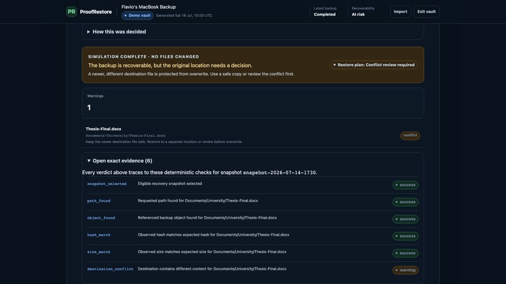Click 'Observed size matches expected size' description

[x=212, y=252]
